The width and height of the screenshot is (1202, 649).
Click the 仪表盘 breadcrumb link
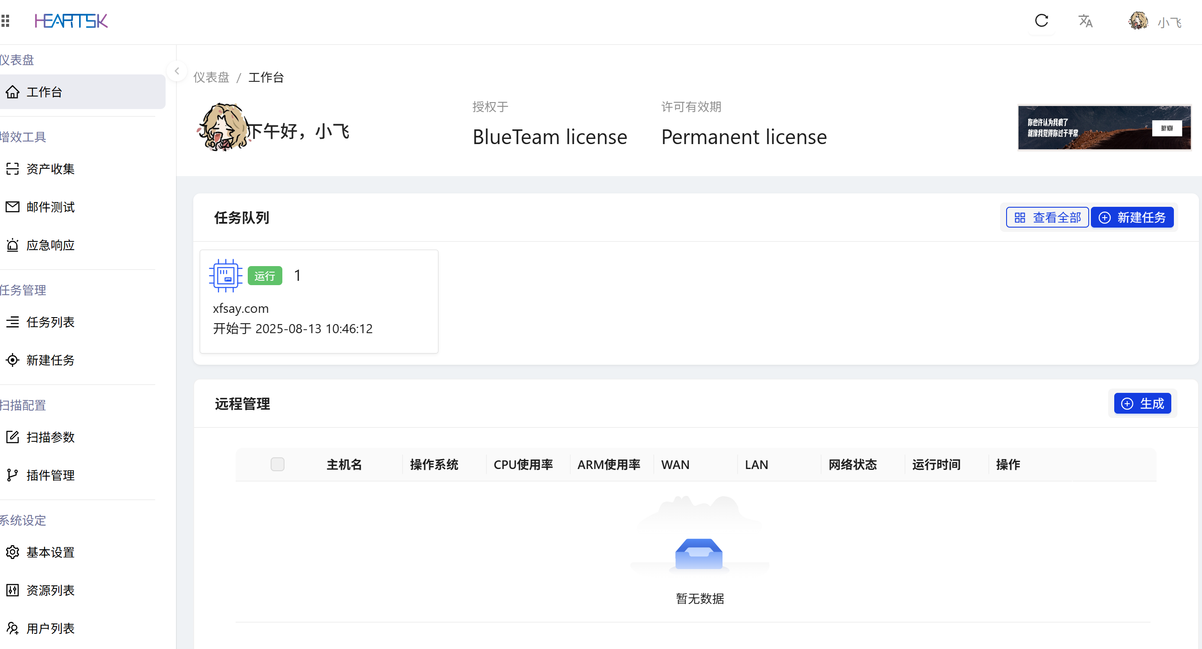point(211,77)
